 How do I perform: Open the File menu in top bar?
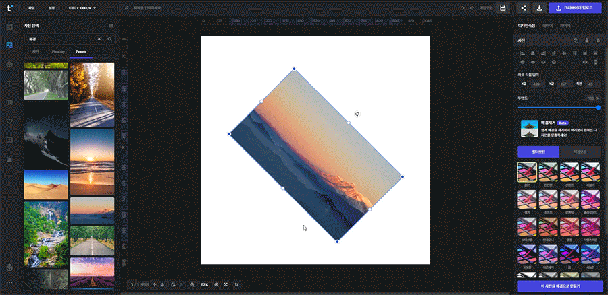[32, 8]
